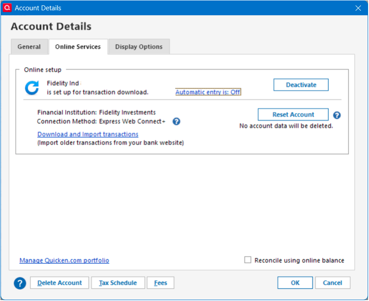Screen dimensions: 369x301
Task: Click the Fidelity Investments institution text
Action: (x=127, y=112)
